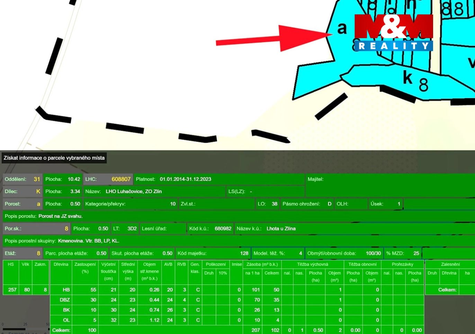This screenshot has height=334, width=475.
Task: Click total stock per hectare 207
Action: pos(256,330)
